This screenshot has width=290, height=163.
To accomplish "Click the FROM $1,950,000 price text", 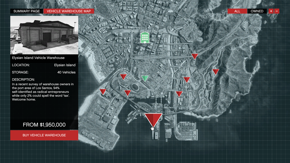I will 44,125.
